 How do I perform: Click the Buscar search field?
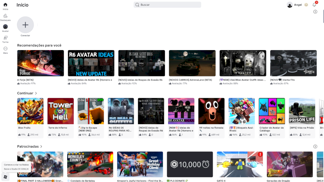click(168, 5)
